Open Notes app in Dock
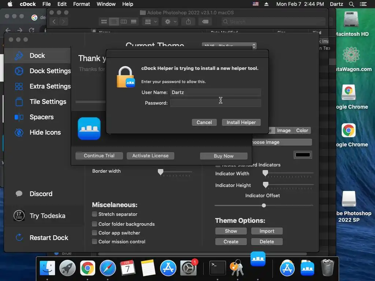 [148, 268]
